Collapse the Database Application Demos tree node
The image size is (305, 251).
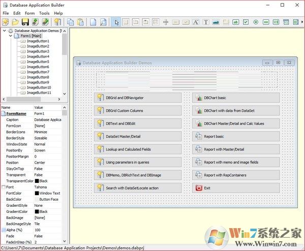pyautogui.click(x=4, y=30)
